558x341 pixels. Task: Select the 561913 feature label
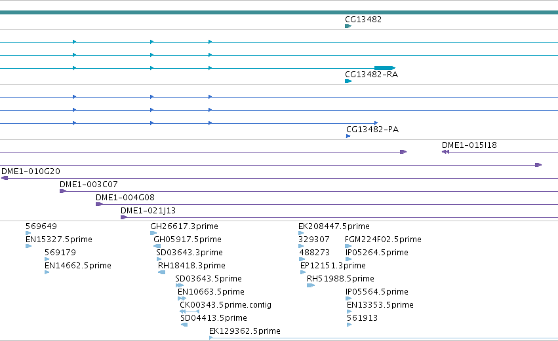click(x=362, y=318)
